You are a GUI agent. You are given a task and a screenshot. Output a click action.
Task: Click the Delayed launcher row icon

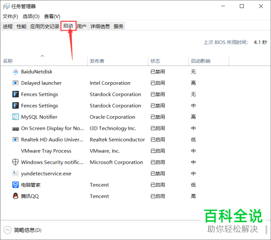point(15,83)
